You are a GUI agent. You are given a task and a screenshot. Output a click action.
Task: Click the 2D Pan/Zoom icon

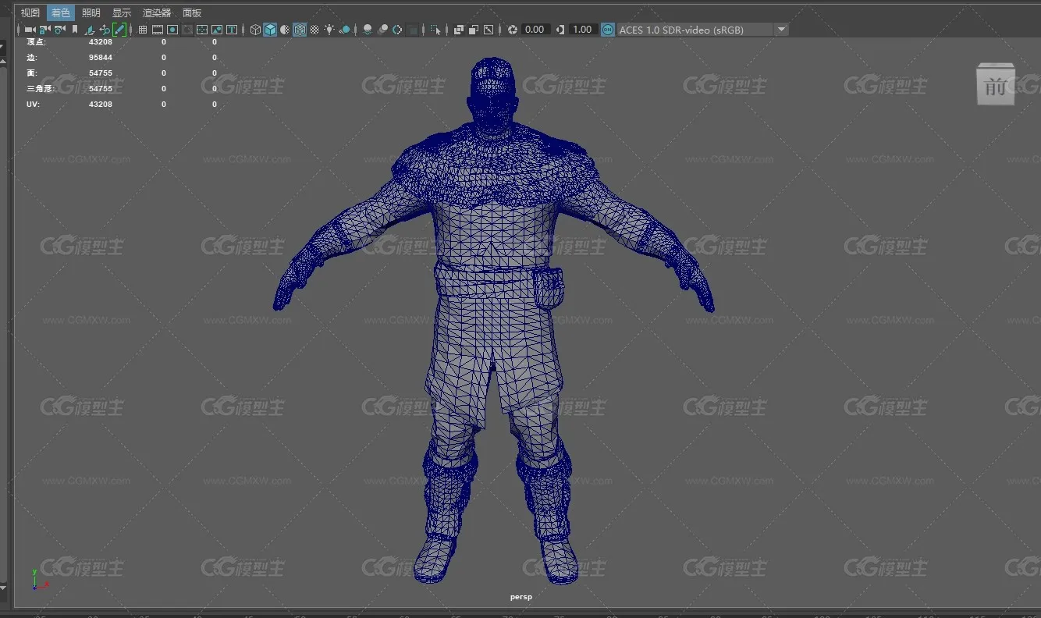pyautogui.click(x=105, y=30)
